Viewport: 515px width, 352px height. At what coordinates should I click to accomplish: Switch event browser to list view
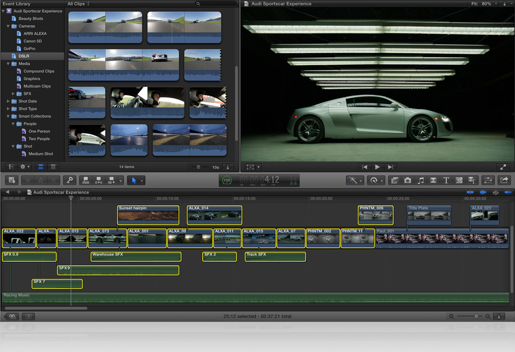coord(53,167)
